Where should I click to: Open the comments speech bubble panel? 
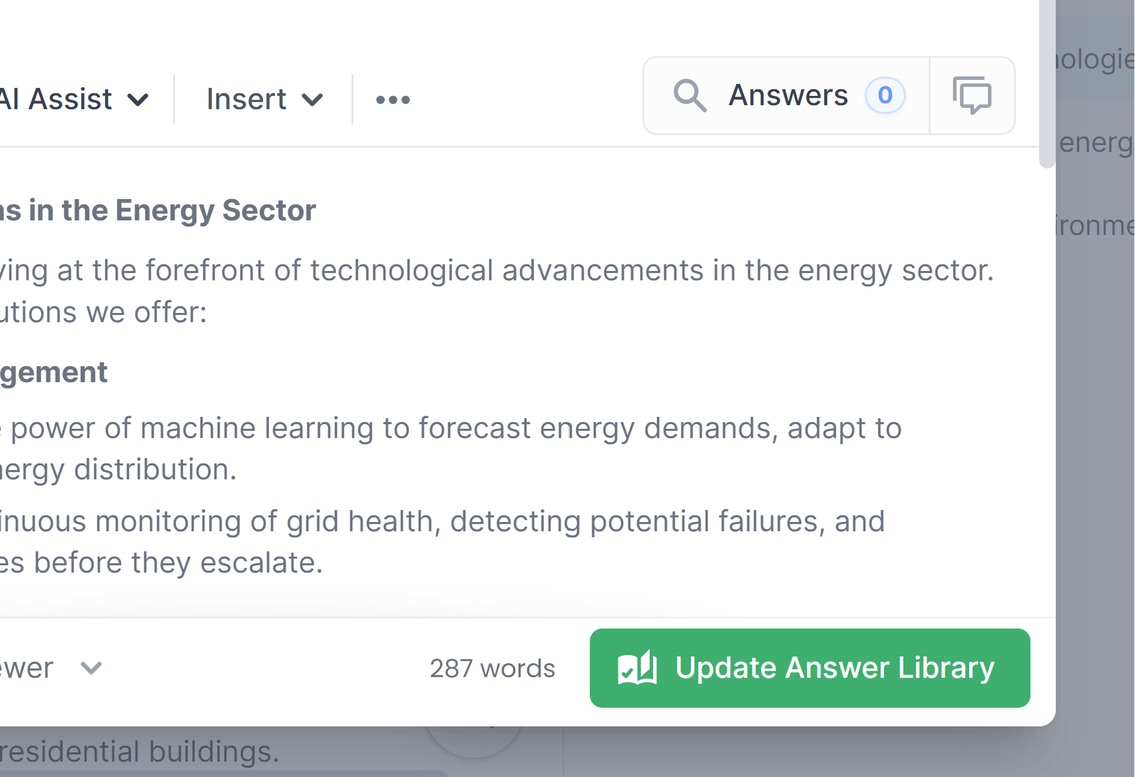[x=971, y=96]
